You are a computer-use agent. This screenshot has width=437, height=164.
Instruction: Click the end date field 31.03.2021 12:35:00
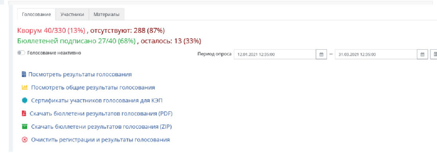pyautogui.click(x=376, y=54)
